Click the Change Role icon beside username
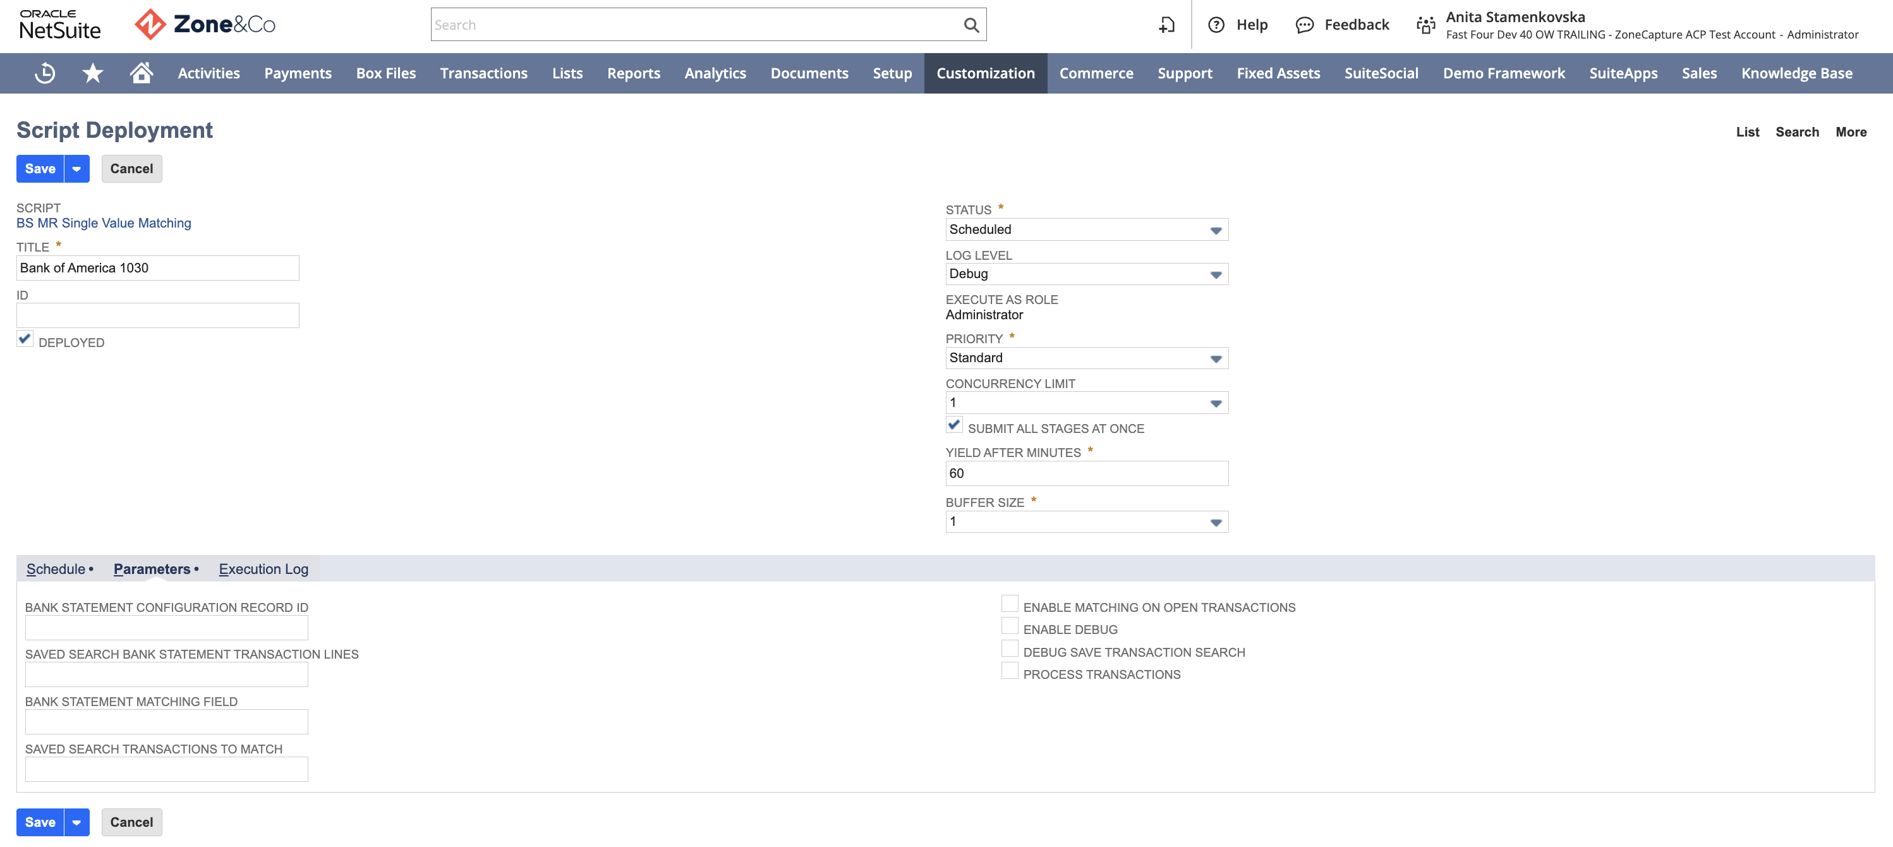 click(1425, 25)
